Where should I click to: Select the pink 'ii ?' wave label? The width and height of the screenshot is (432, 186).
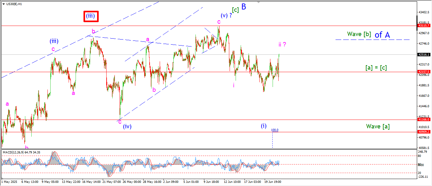coord(282,45)
